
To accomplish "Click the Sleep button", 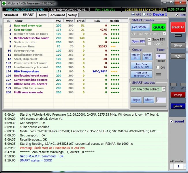I will [x=178, y=45].
